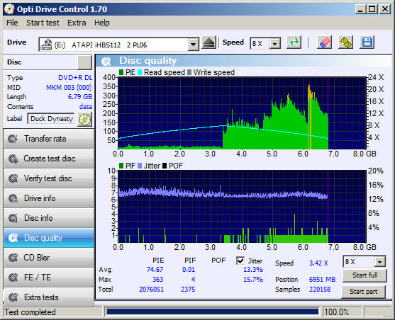Image resolution: width=395 pixels, height=320 pixels.
Task: Open the toolbar Speed dropdown
Action: (x=275, y=44)
